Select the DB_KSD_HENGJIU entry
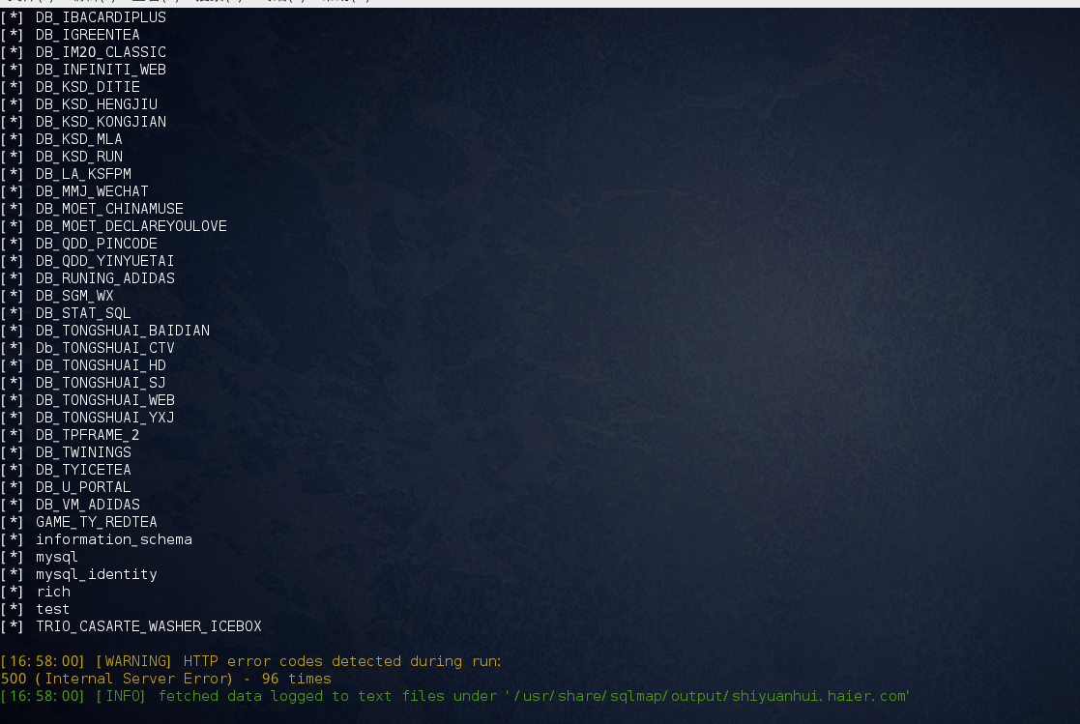The width and height of the screenshot is (1080, 724). pyautogui.click(x=97, y=104)
